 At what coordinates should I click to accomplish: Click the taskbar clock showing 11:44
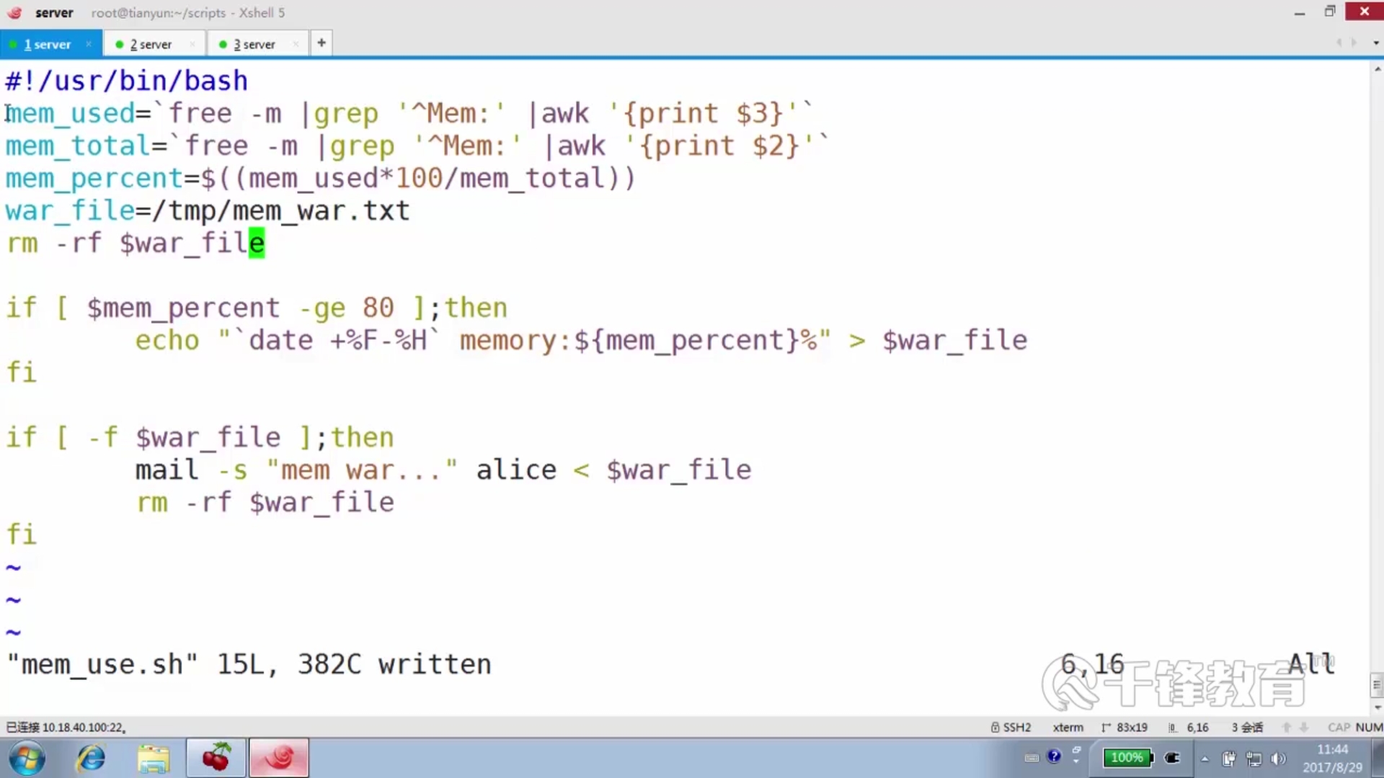pos(1332,758)
